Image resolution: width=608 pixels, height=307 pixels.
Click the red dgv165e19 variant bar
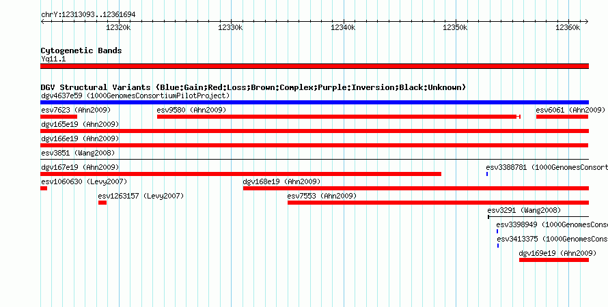pyautogui.click(x=314, y=131)
